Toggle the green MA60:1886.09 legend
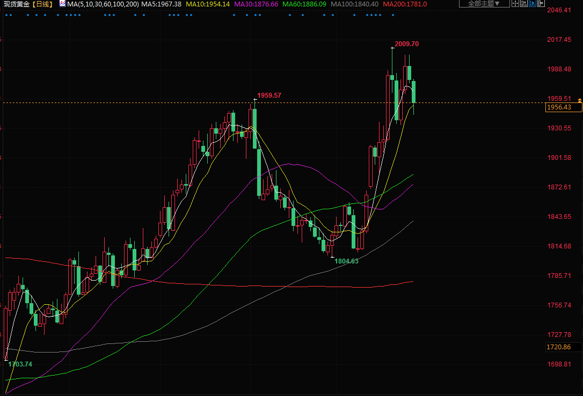Screen dimensions: 583x396 click(304, 4)
